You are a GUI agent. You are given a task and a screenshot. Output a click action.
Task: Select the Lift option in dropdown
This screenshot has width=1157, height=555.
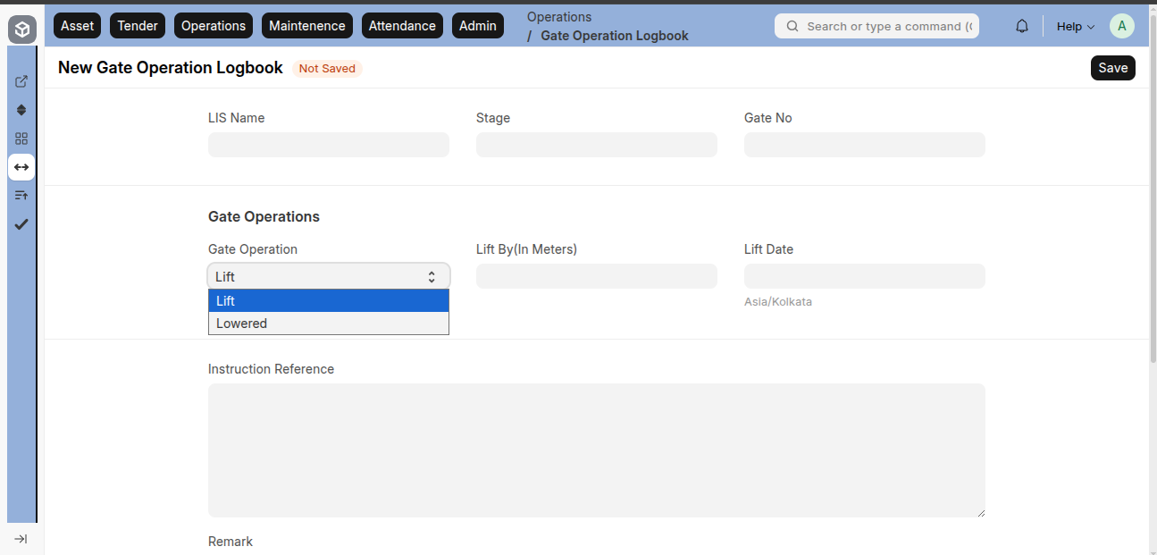[x=328, y=301]
